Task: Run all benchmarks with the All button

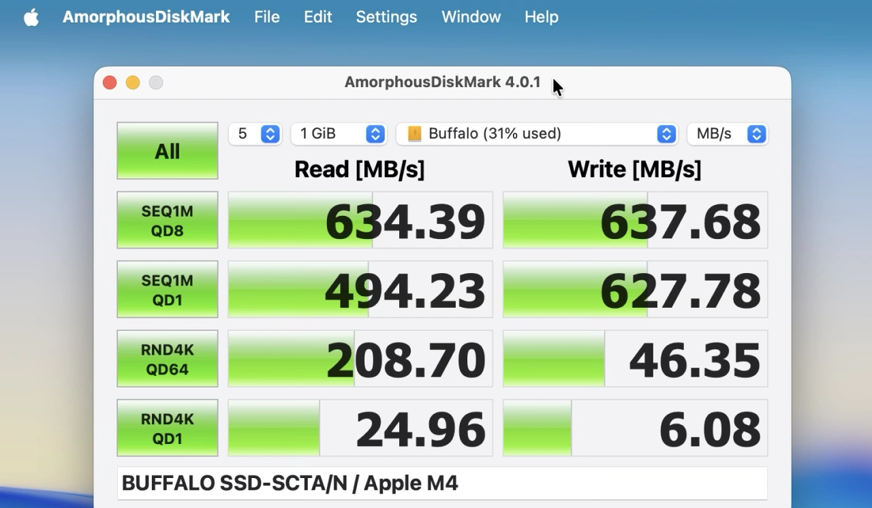Action: (x=168, y=150)
